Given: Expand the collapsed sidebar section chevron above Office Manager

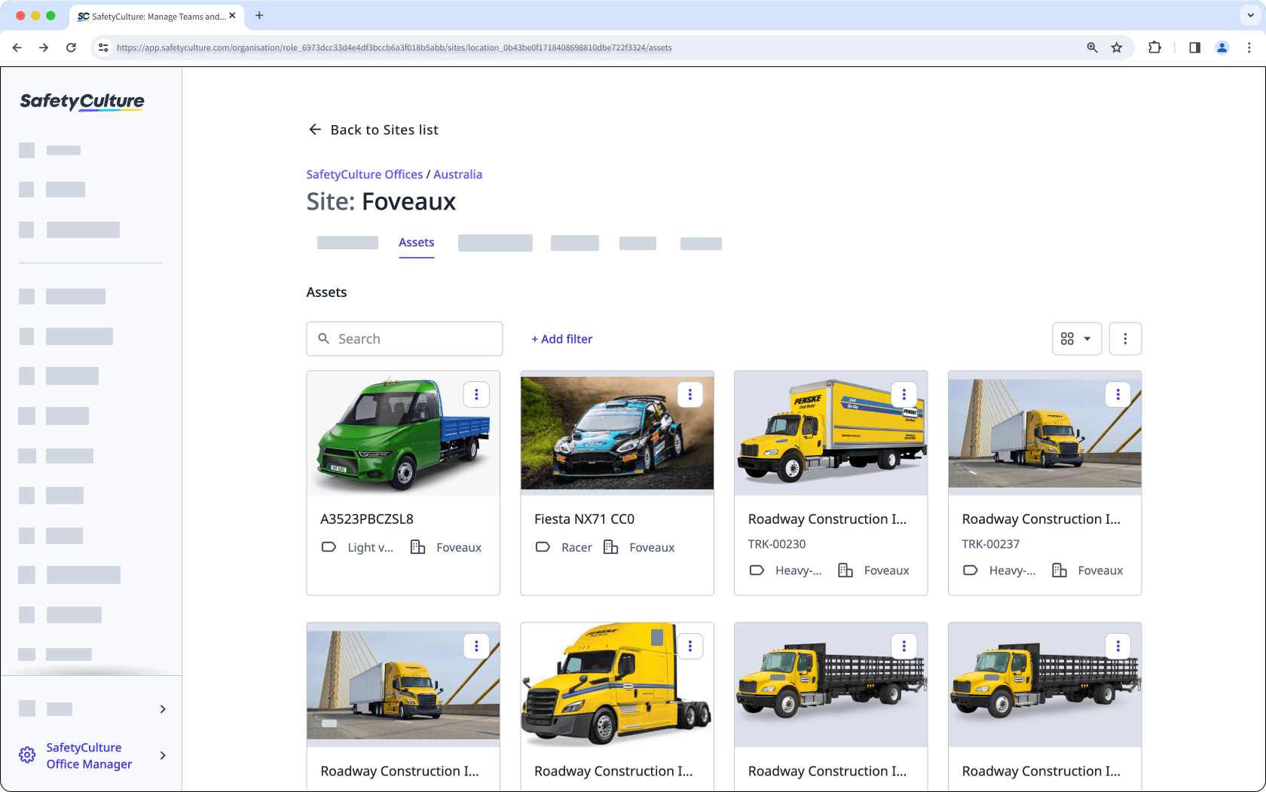Looking at the screenshot, I should tap(162, 708).
